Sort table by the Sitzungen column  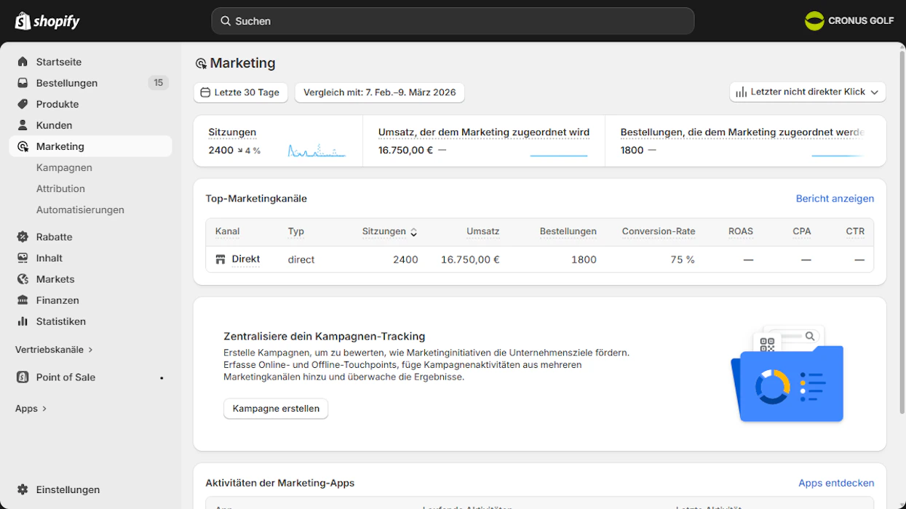coord(390,231)
